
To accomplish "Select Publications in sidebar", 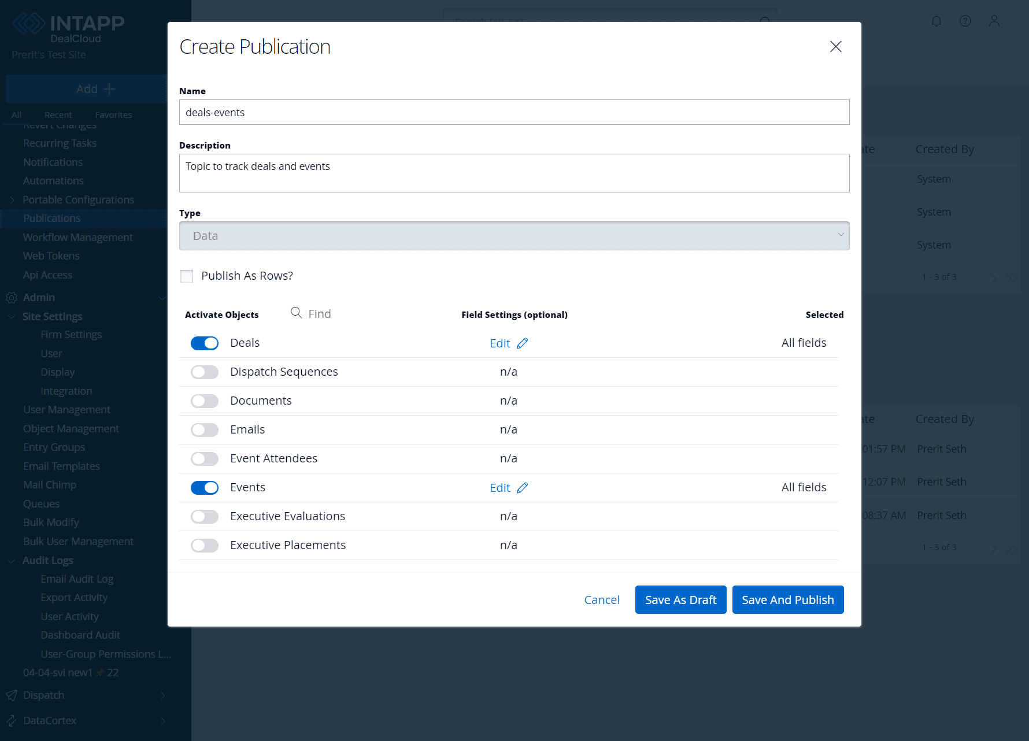I will [x=52, y=218].
